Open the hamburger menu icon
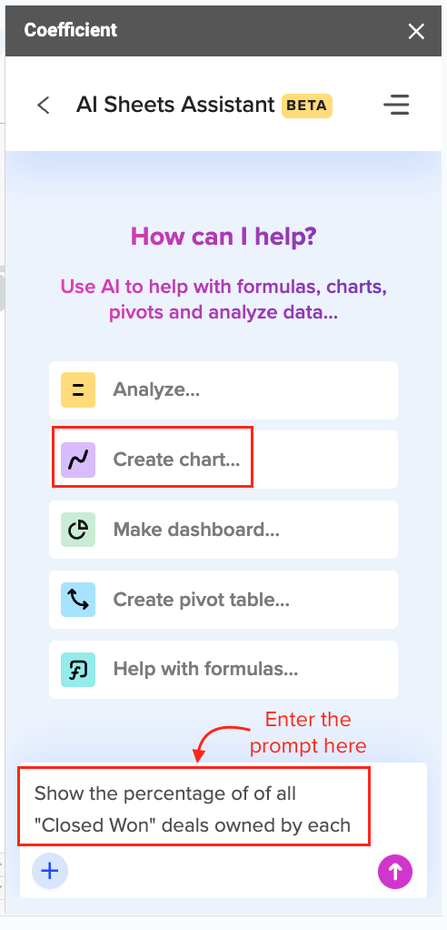 coord(396,105)
